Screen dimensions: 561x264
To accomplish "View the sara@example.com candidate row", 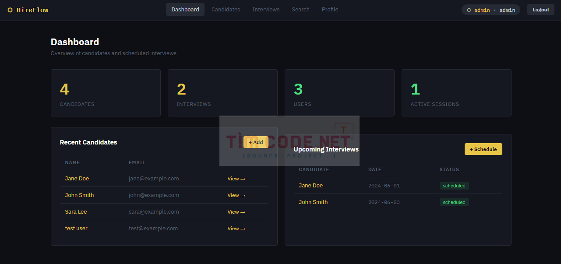I will [236, 212].
